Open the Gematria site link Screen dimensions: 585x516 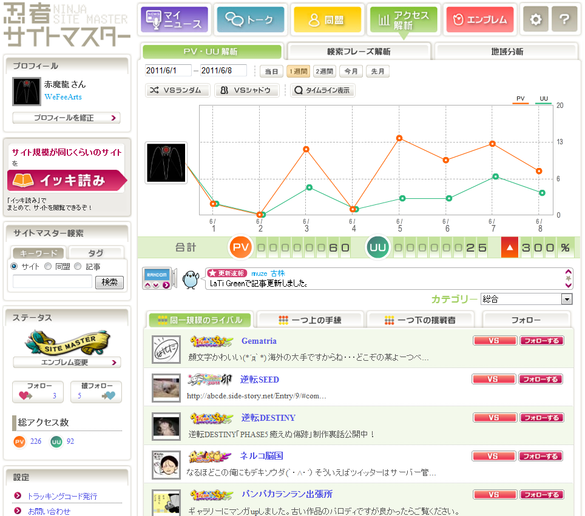point(259,341)
